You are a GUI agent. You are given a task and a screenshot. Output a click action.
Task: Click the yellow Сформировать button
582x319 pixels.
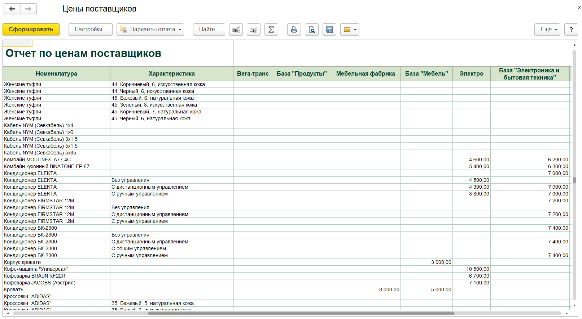[x=31, y=30]
